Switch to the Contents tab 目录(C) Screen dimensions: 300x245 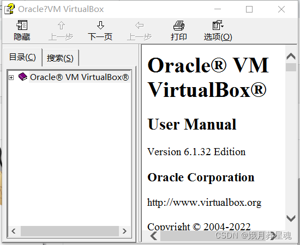(x=22, y=57)
